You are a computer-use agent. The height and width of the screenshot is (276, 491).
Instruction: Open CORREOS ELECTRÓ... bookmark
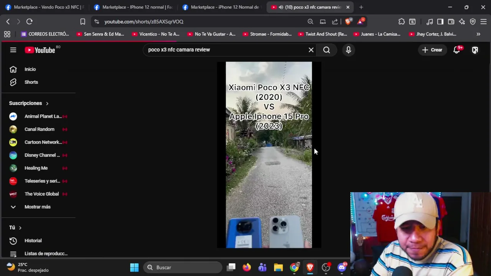[45, 34]
